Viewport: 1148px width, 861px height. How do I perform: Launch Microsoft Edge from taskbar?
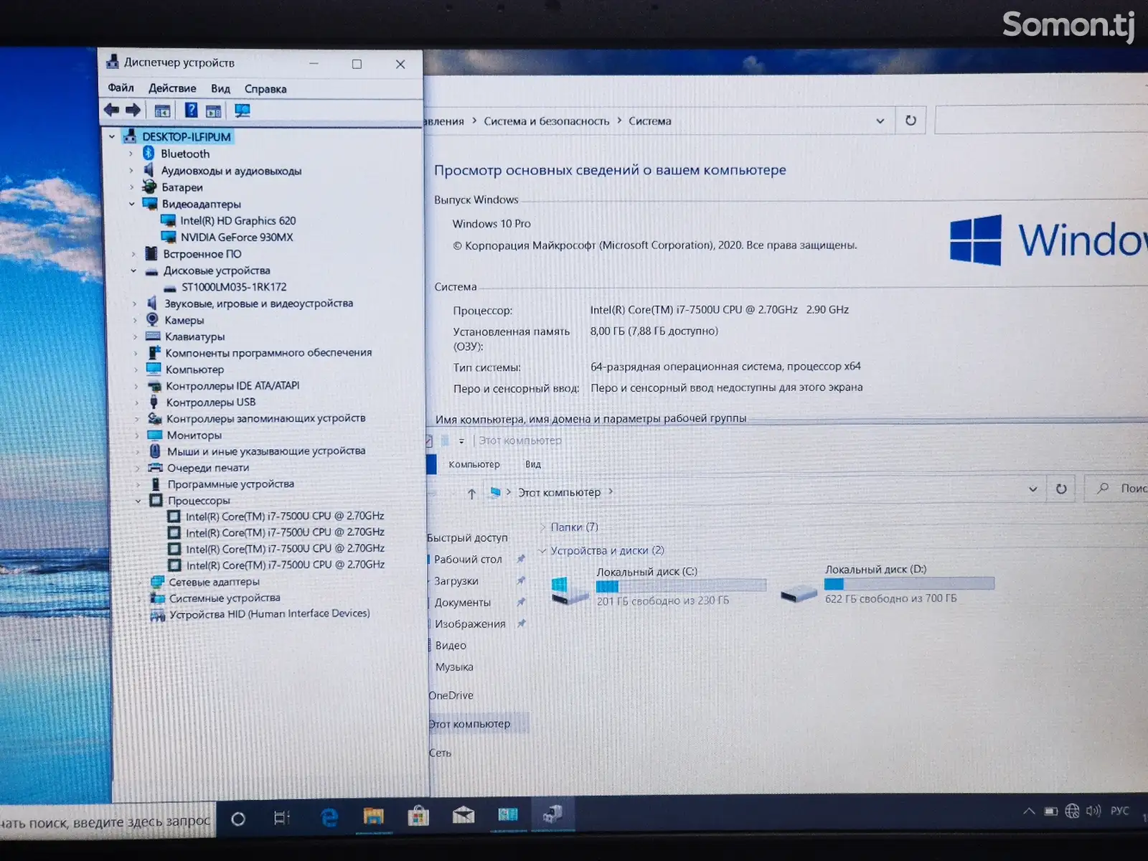(x=329, y=817)
